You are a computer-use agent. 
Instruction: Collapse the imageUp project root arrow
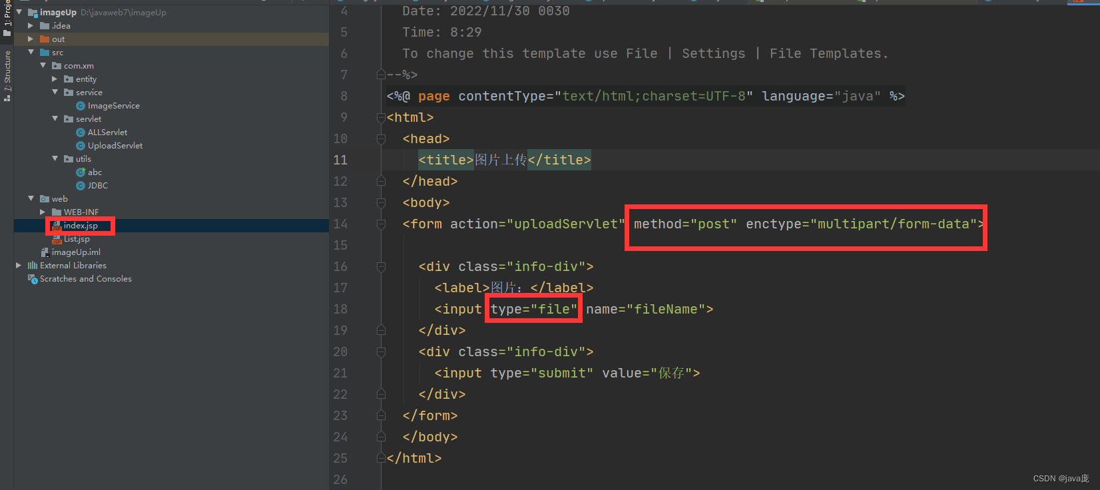coord(19,12)
